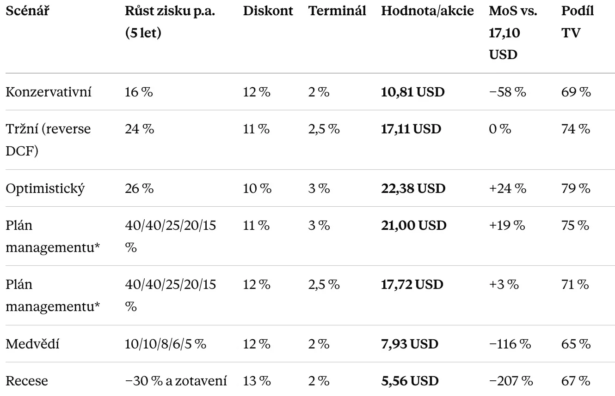Click the Diskont column header
Screen dimensions: 615x396
pyautogui.click(x=268, y=12)
